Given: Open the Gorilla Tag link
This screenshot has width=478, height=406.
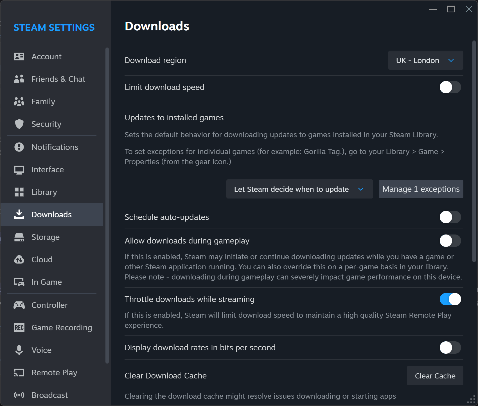Looking at the screenshot, I should coord(322,152).
